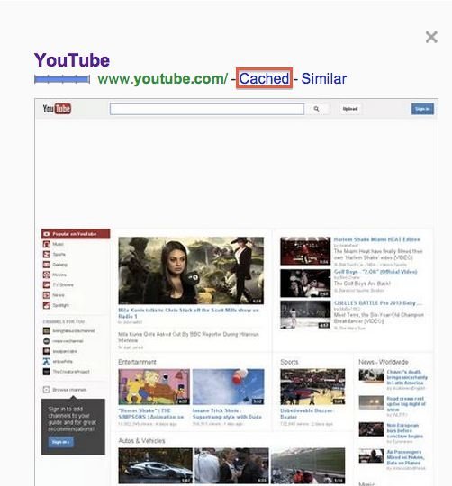Open the Music category icon in sidebar
The height and width of the screenshot is (486, 452).
click(47, 244)
